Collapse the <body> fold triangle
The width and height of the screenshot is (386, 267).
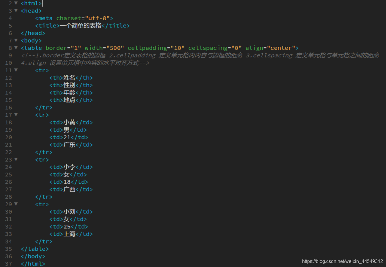[16, 40]
